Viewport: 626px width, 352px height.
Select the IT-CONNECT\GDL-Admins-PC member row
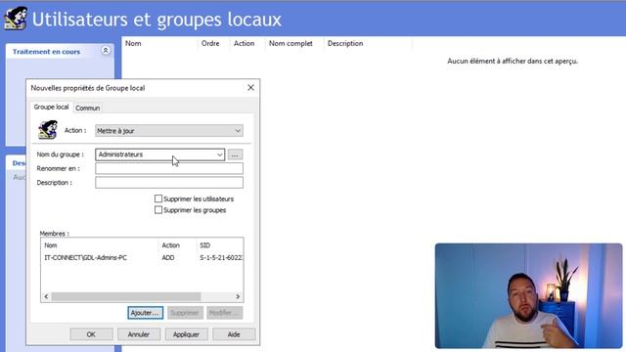pyautogui.click(x=142, y=258)
